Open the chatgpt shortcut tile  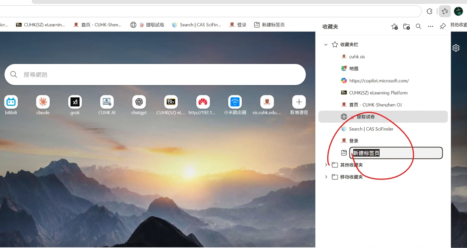click(139, 105)
